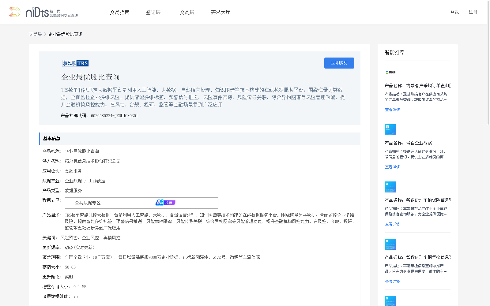Click the keywords 风险预警、企业风控、舆情风控
Image resolution: width=490 pixels, height=306 pixels.
(90, 238)
